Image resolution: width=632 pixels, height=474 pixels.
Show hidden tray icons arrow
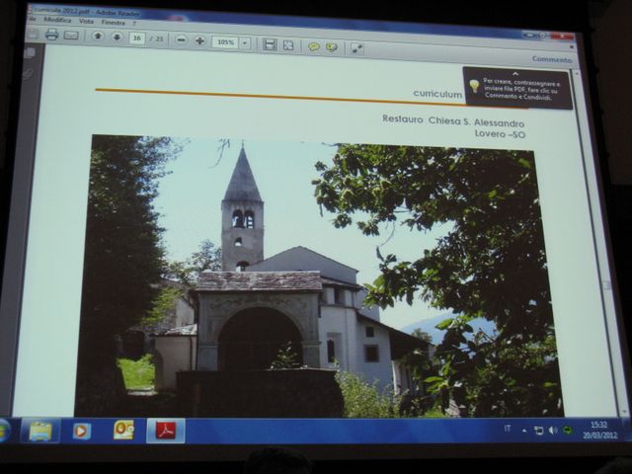pyautogui.click(x=524, y=431)
